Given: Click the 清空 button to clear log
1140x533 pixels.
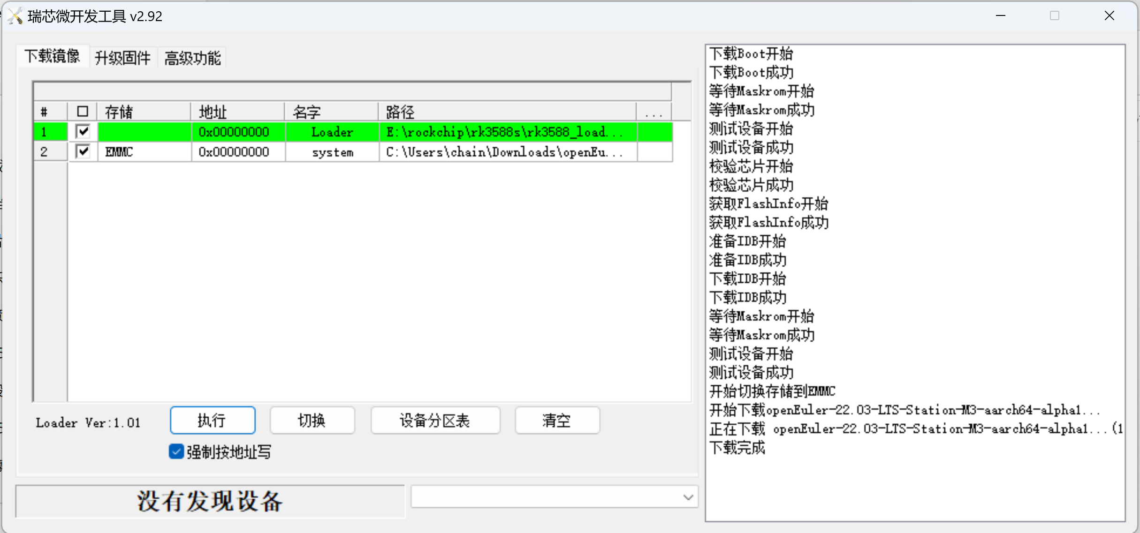Looking at the screenshot, I should click(x=556, y=420).
